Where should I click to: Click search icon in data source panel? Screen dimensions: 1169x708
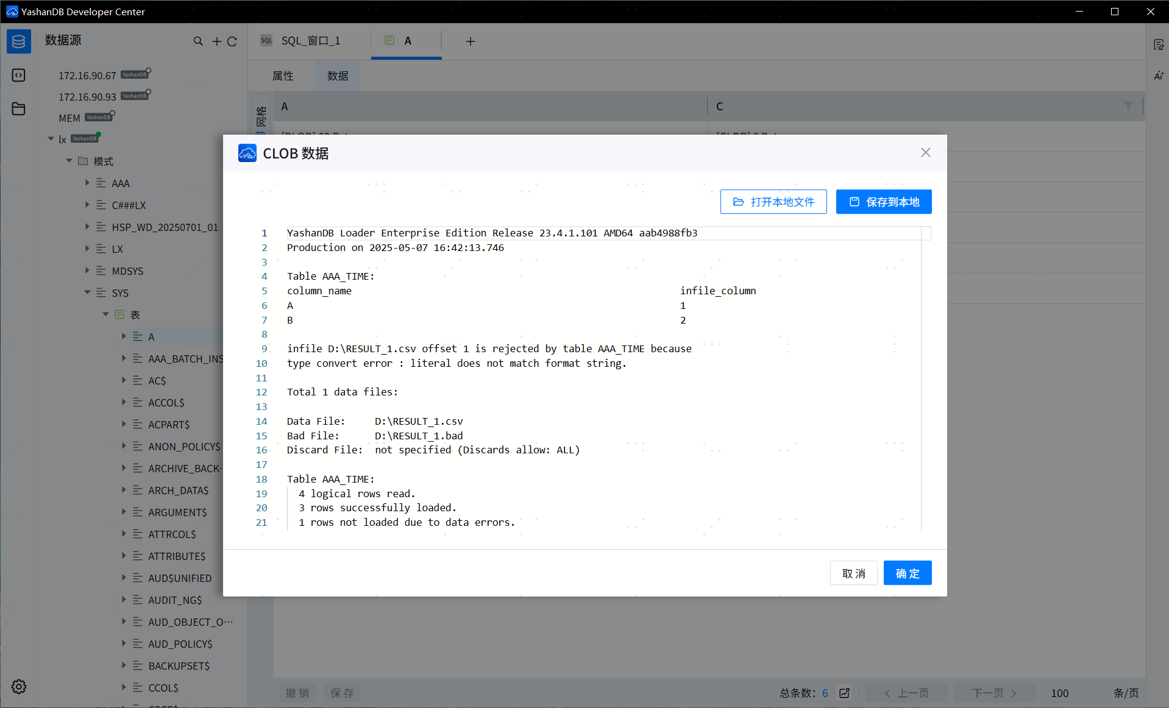pyautogui.click(x=198, y=41)
